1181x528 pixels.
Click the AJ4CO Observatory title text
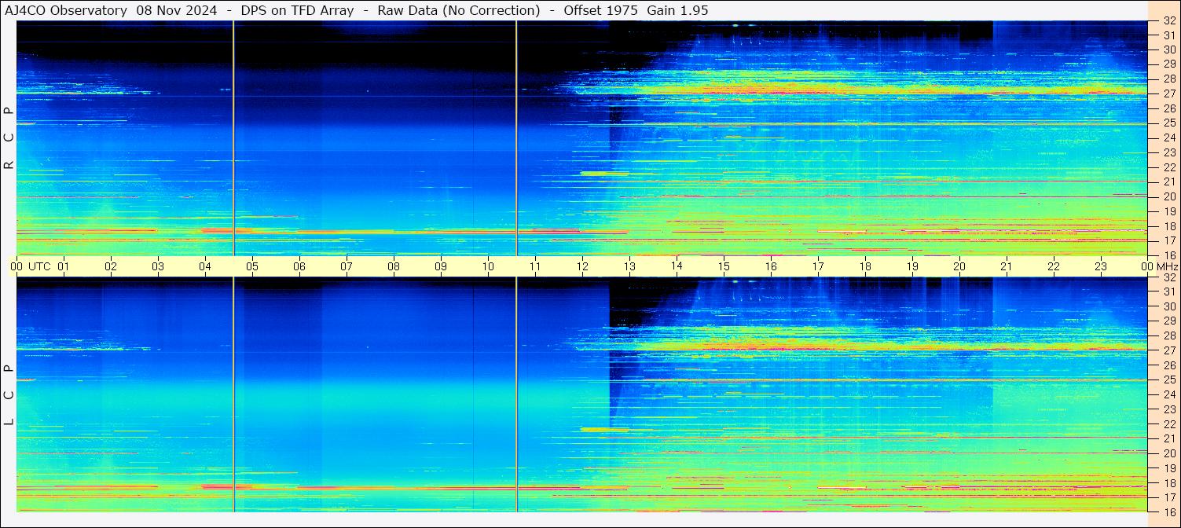pos(66,10)
